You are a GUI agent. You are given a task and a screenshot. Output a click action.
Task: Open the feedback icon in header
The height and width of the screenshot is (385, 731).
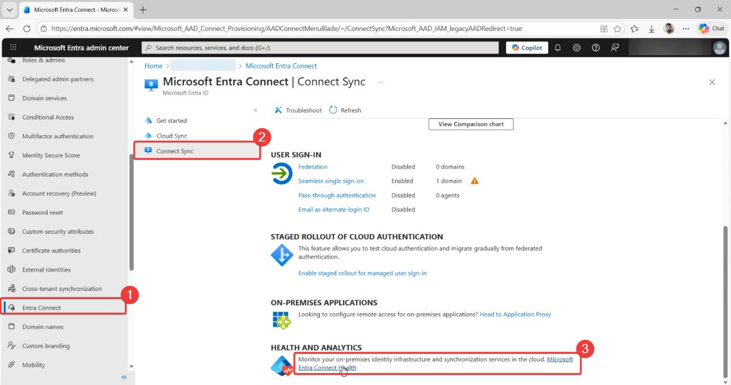coord(615,47)
